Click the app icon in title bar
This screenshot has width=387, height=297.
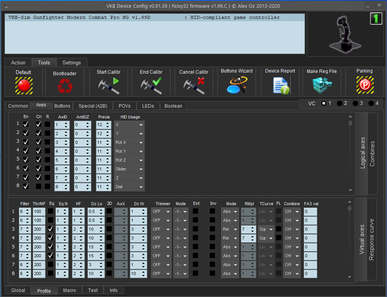click(x=5, y=6)
